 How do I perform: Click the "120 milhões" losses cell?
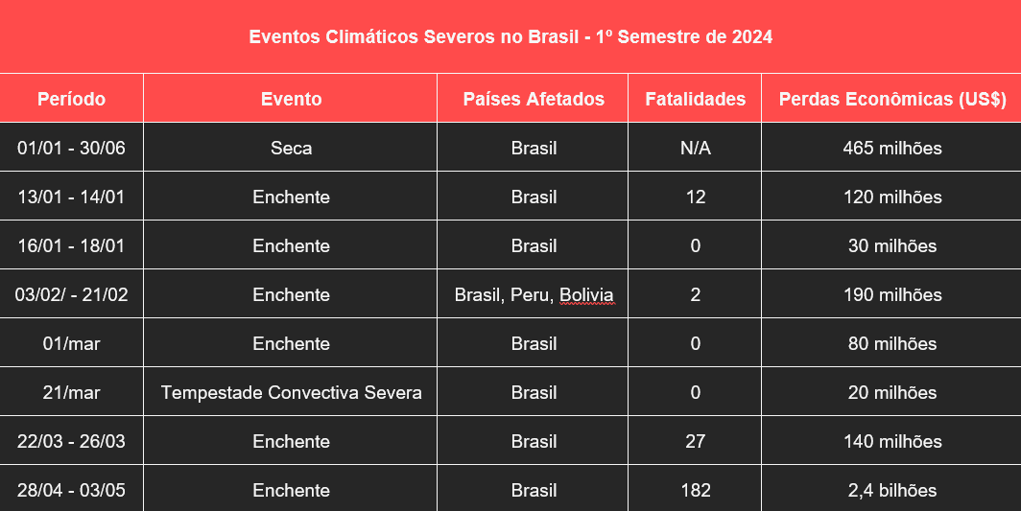(x=891, y=197)
